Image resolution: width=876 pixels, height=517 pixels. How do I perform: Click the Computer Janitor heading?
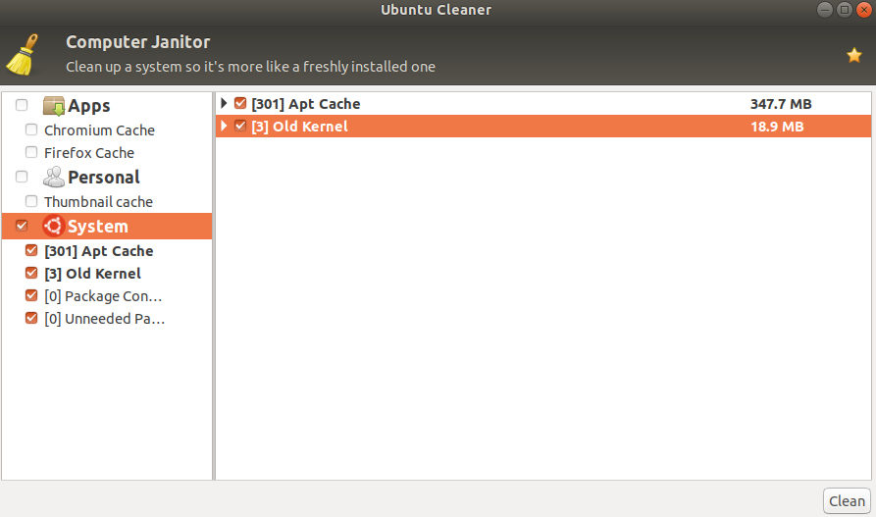[x=138, y=42]
